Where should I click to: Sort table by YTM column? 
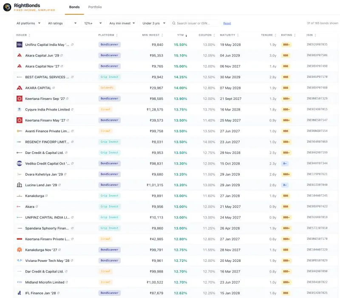(x=182, y=35)
